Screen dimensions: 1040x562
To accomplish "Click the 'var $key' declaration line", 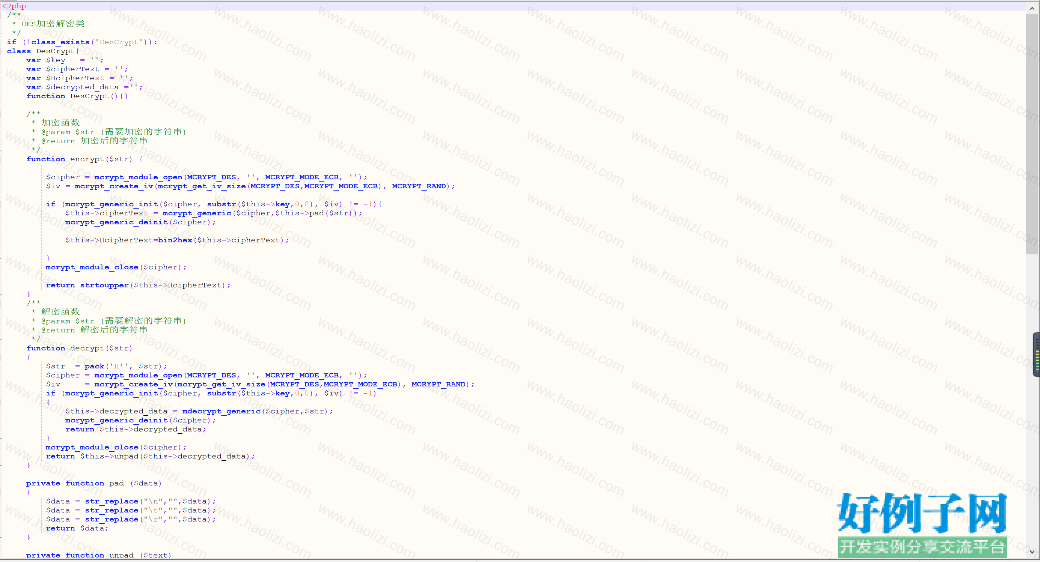I will pyautogui.click(x=65, y=60).
